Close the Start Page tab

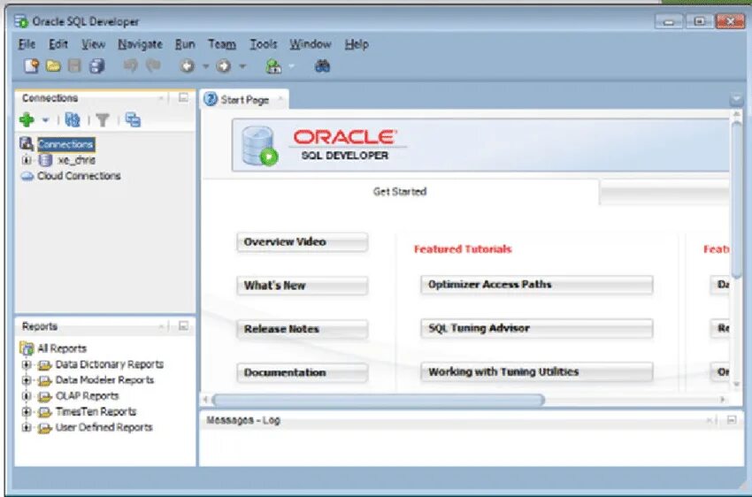coord(280,99)
